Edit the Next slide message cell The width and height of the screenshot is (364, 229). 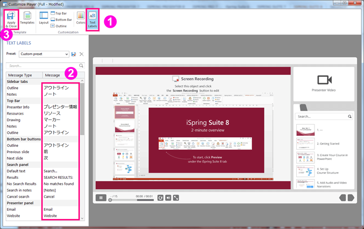(x=60, y=158)
